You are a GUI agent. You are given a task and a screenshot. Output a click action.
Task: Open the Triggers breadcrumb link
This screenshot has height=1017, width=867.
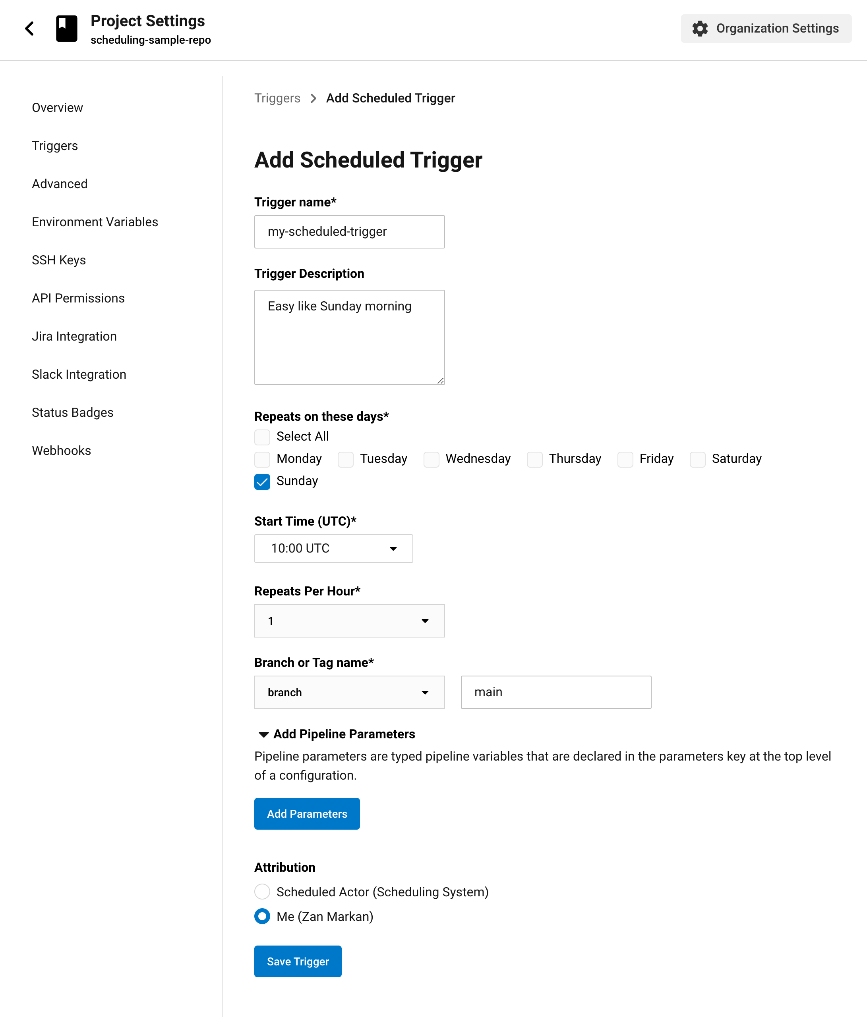point(277,98)
